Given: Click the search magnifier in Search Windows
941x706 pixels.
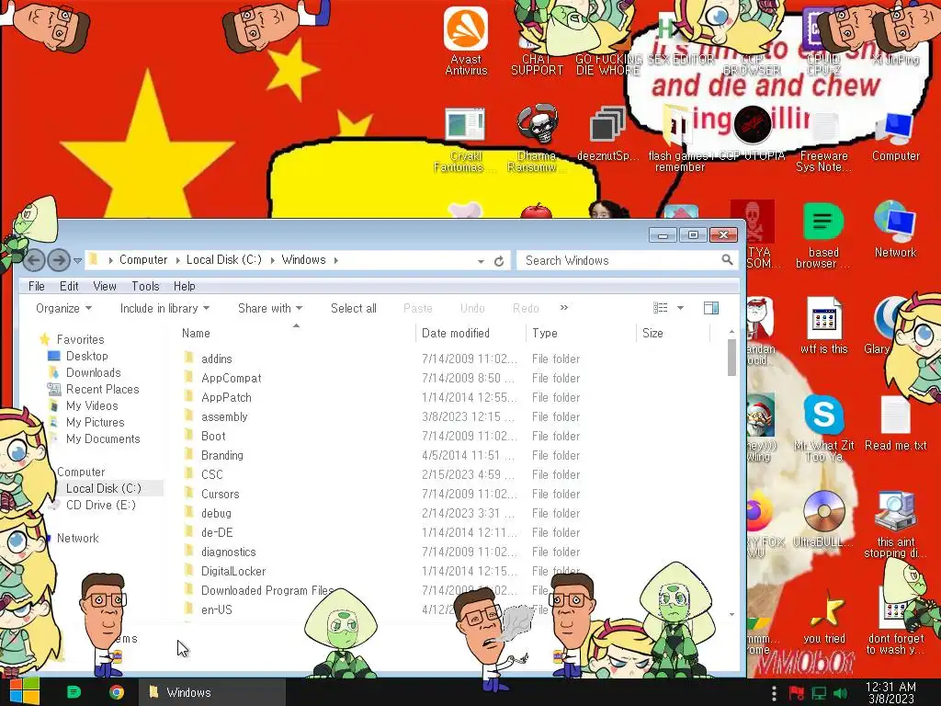Looking at the screenshot, I should [x=727, y=260].
